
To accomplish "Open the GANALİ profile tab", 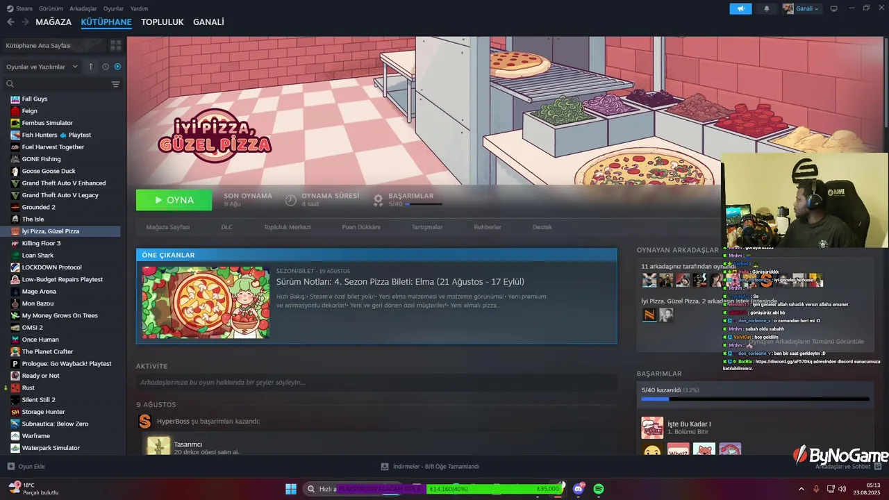I will point(208,22).
